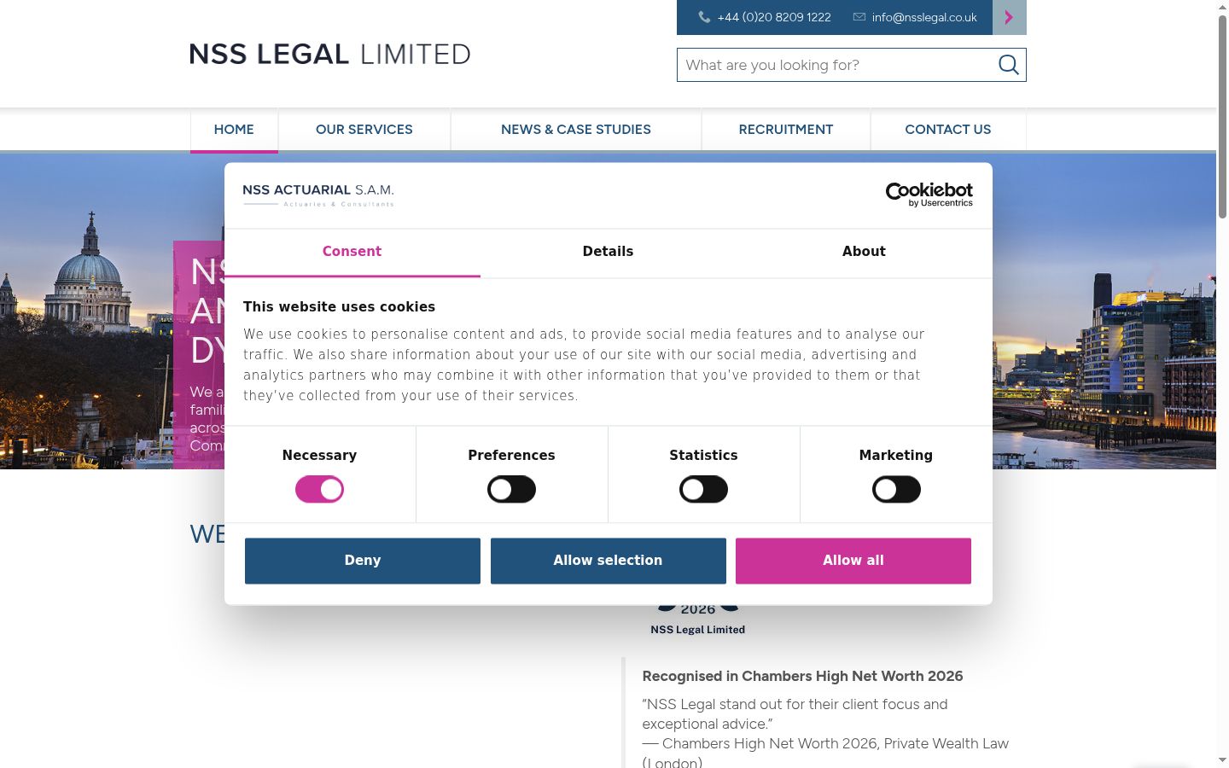The image size is (1229, 768).
Task: Click the NSS Legal Limited site logo
Action: pyautogui.click(x=329, y=55)
